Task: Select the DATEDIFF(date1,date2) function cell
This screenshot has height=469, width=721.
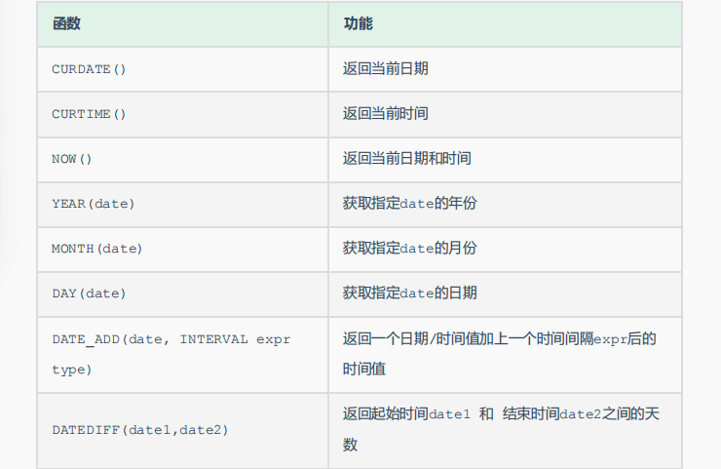Action: (140, 430)
